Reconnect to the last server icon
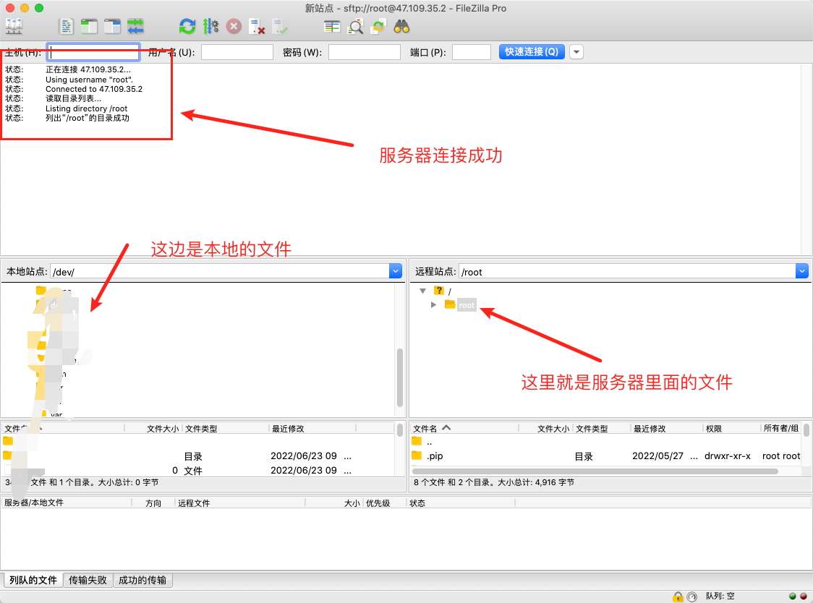This screenshot has width=813, height=603. [x=280, y=26]
